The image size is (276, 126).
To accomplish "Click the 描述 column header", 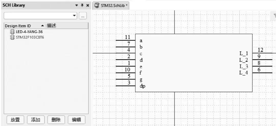I will click(x=52, y=26).
